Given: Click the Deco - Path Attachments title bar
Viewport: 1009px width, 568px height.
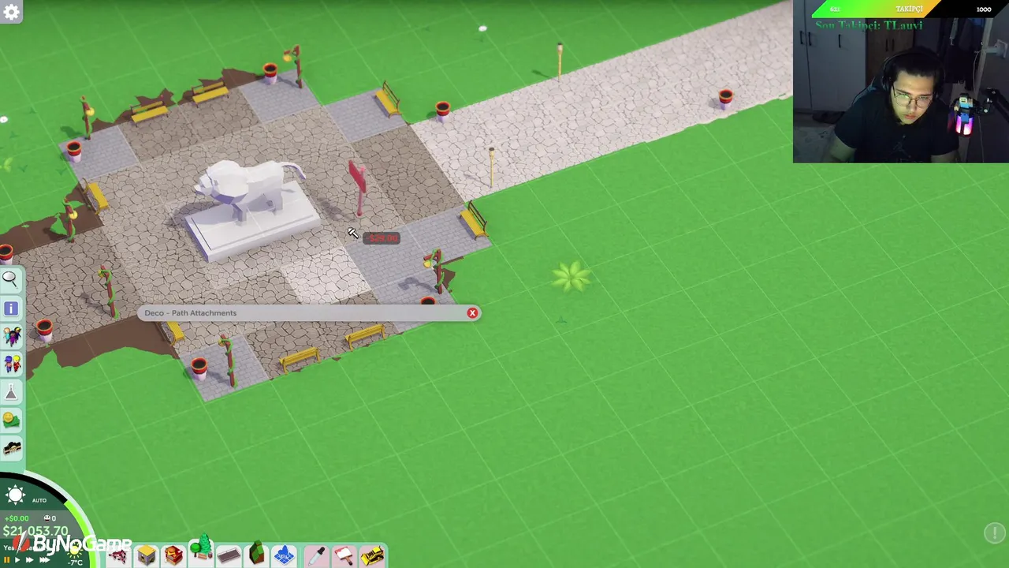Looking at the screenshot, I should (x=308, y=313).
